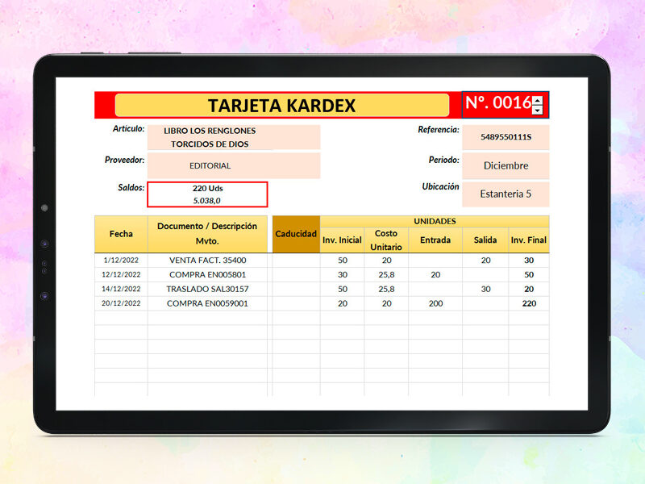Select Entrada 200 in COMPRA EN0059001 row
Viewport: 645px width, 484px height.
click(x=435, y=303)
